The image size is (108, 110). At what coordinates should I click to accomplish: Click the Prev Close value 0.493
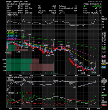(20, 13)
